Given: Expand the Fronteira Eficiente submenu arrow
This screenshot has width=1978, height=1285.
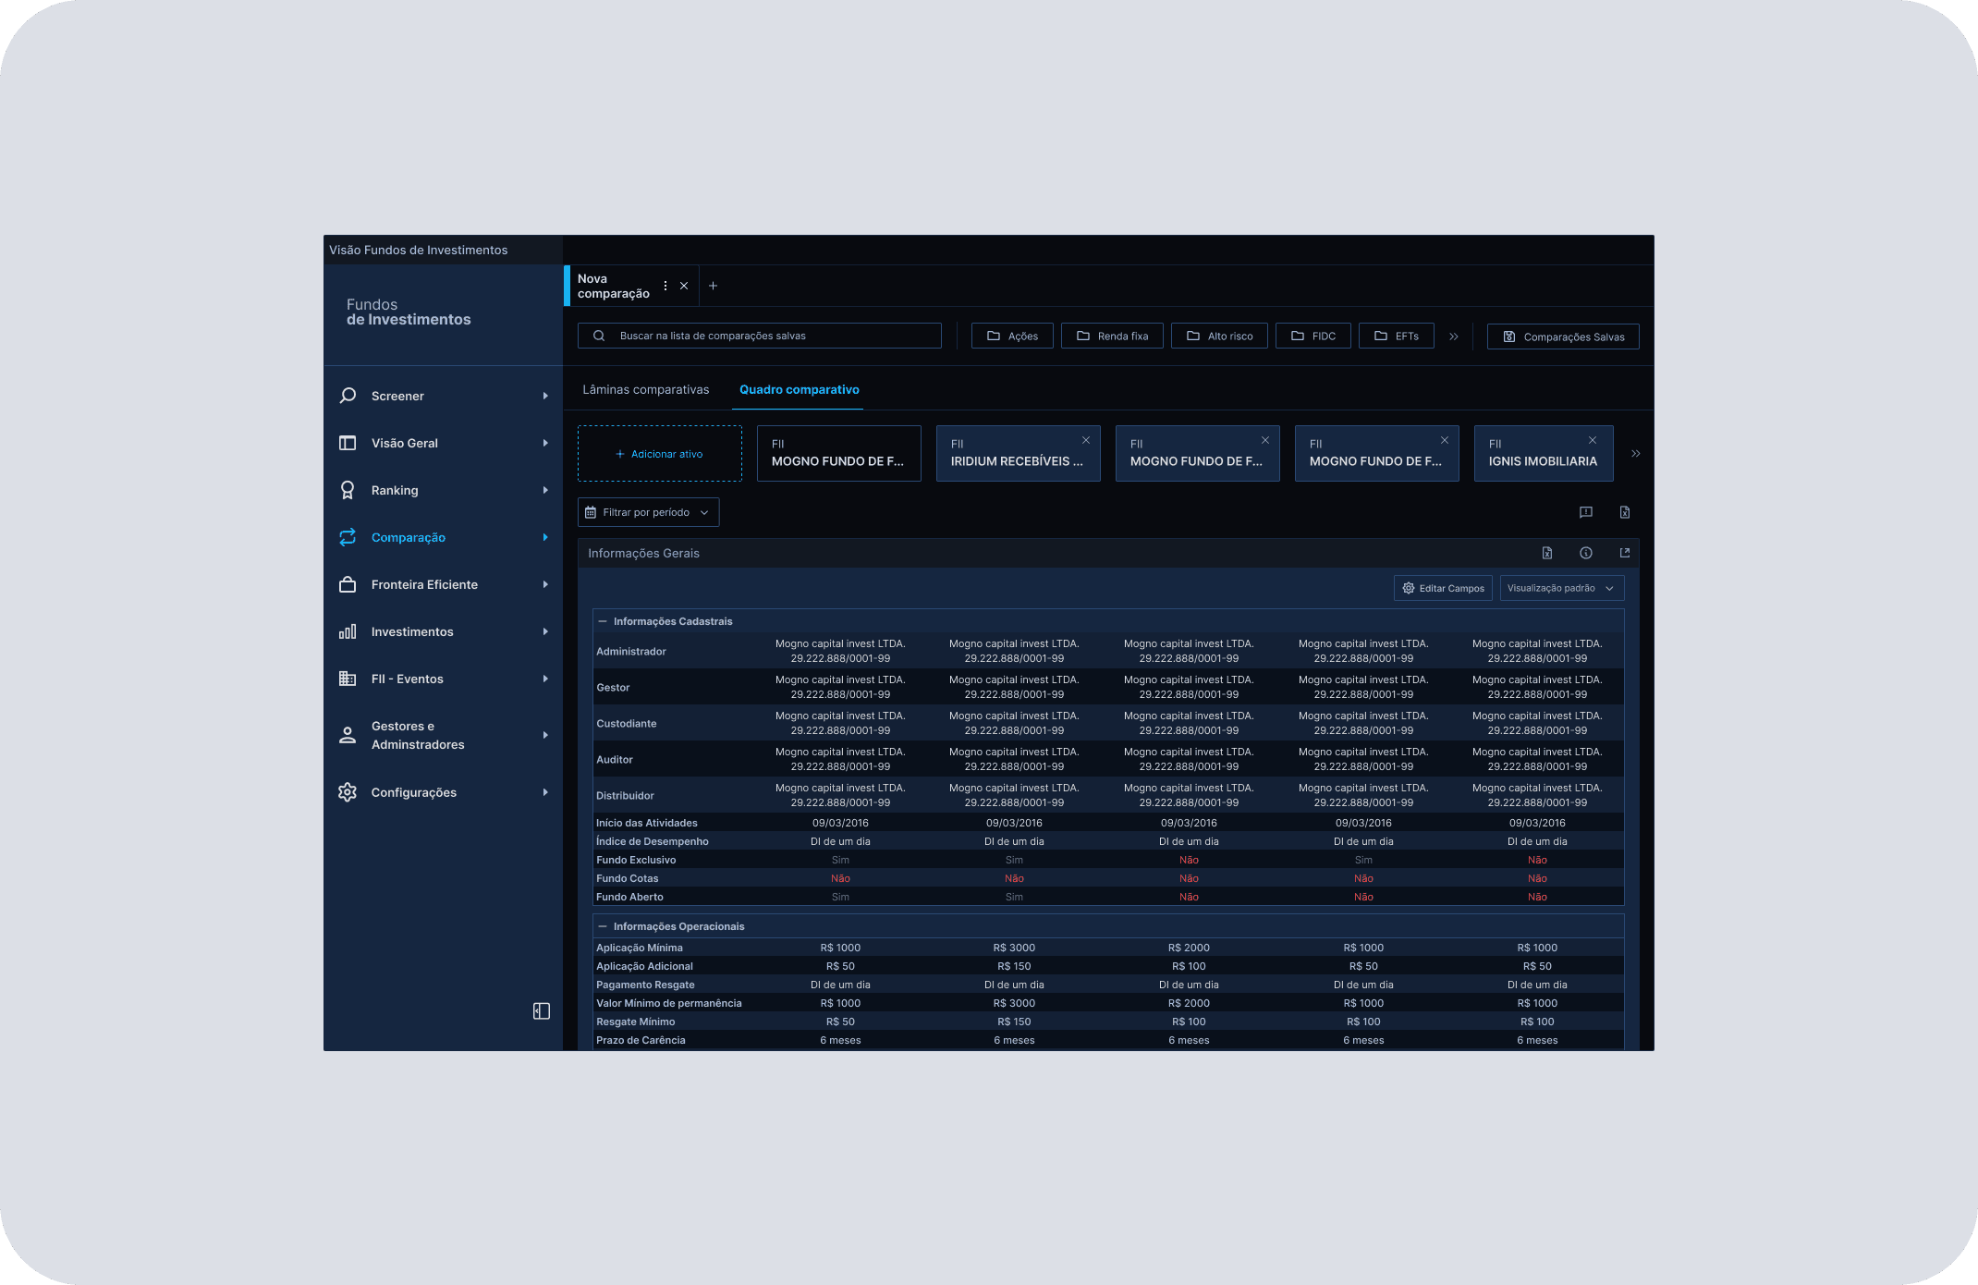Looking at the screenshot, I should (545, 584).
